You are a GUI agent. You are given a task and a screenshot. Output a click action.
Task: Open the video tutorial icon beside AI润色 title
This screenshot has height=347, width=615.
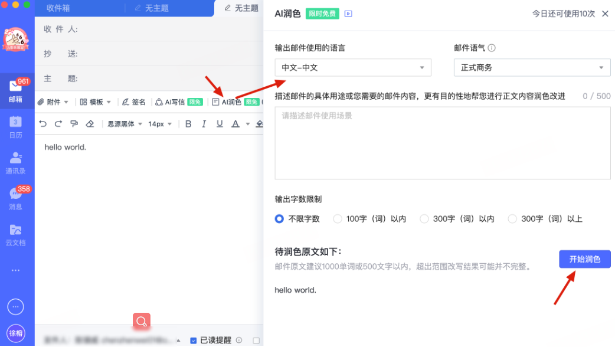(x=348, y=14)
